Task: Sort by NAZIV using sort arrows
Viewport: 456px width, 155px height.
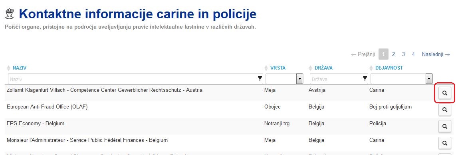Action: (8, 68)
